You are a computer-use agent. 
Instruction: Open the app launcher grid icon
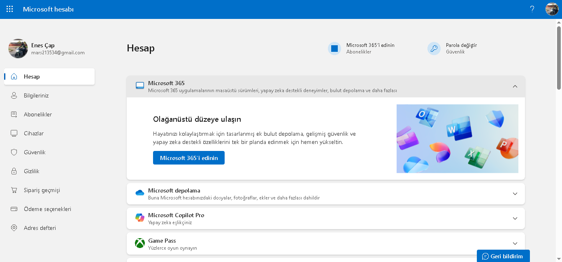pos(10,9)
